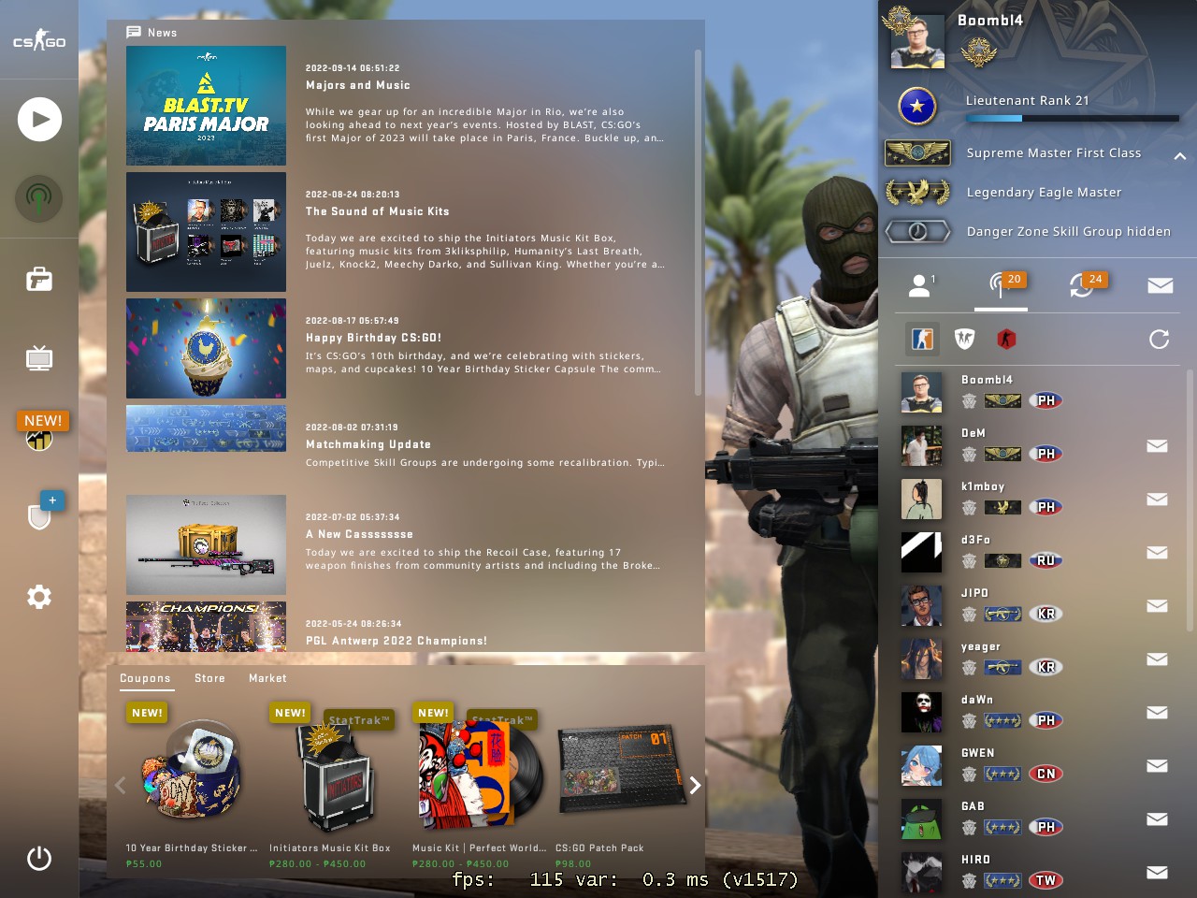Show previous store items with left arrow
This screenshot has height=898, width=1197.
tap(120, 785)
